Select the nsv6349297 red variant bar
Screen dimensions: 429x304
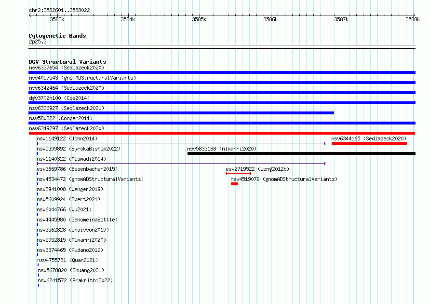click(x=222, y=133)
